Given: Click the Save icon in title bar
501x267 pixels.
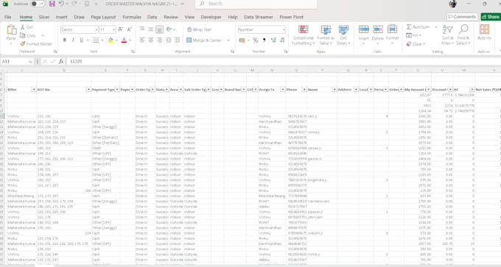Looking at the screenshot, I should (52, 4).
